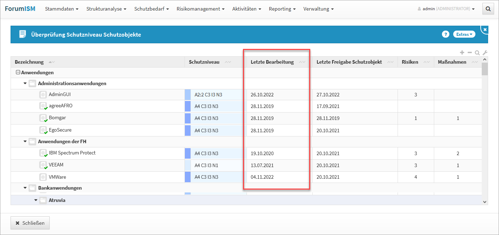The width and height of the screenshot is (499, 235).
Task: Open the Extras dropdown
Action: [x=464, y=34]
